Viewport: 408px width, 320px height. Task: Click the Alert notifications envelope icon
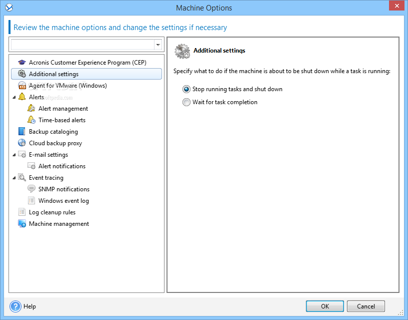click(31, 166)
